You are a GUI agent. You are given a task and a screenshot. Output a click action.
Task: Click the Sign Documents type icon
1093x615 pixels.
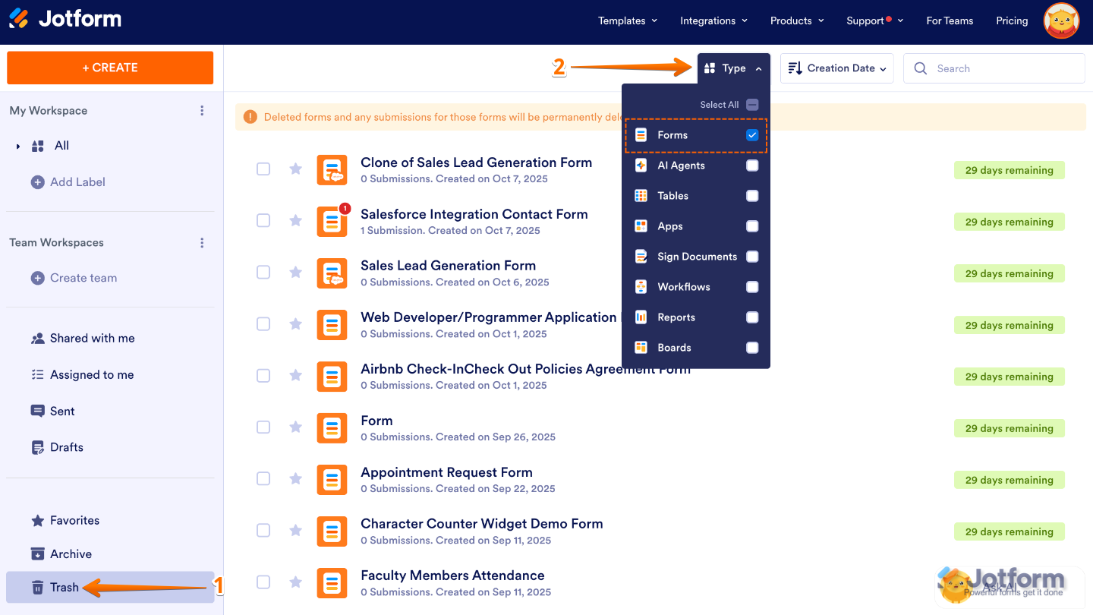pos(641,257)
